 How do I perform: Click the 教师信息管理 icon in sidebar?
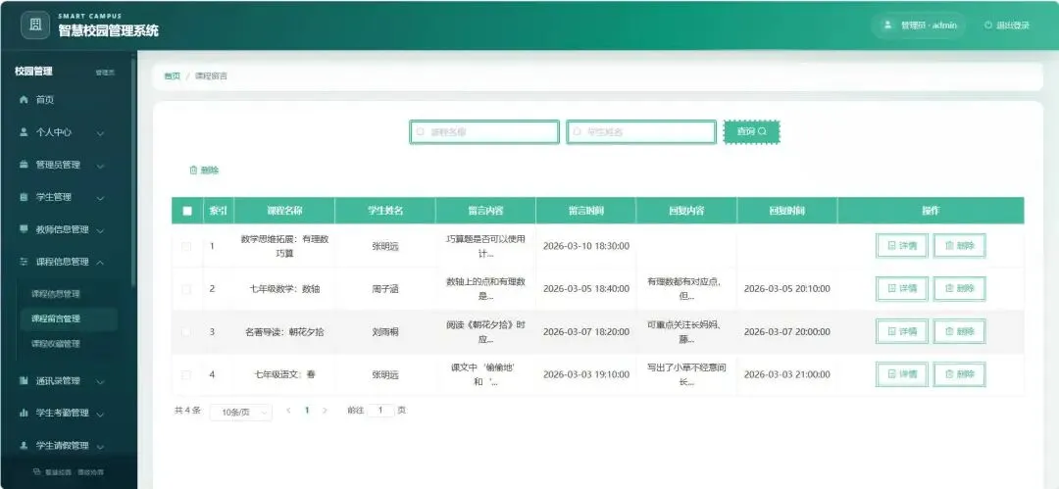point(24,229)
